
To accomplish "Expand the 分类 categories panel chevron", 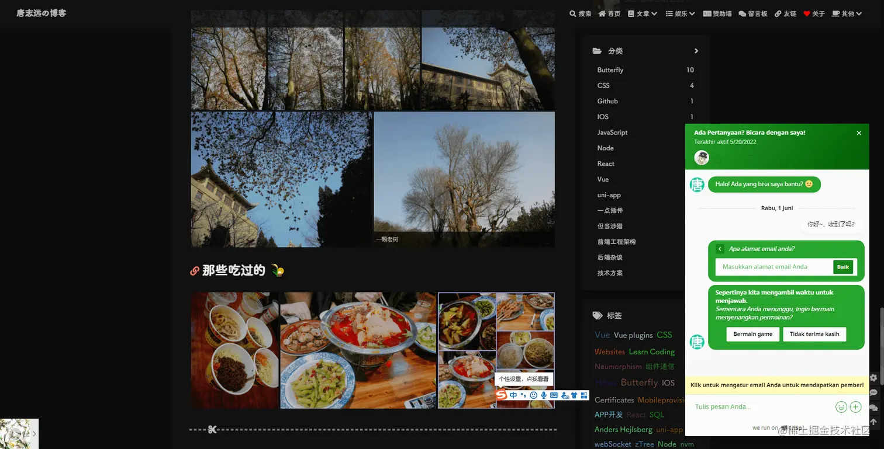I will [696, 51].
